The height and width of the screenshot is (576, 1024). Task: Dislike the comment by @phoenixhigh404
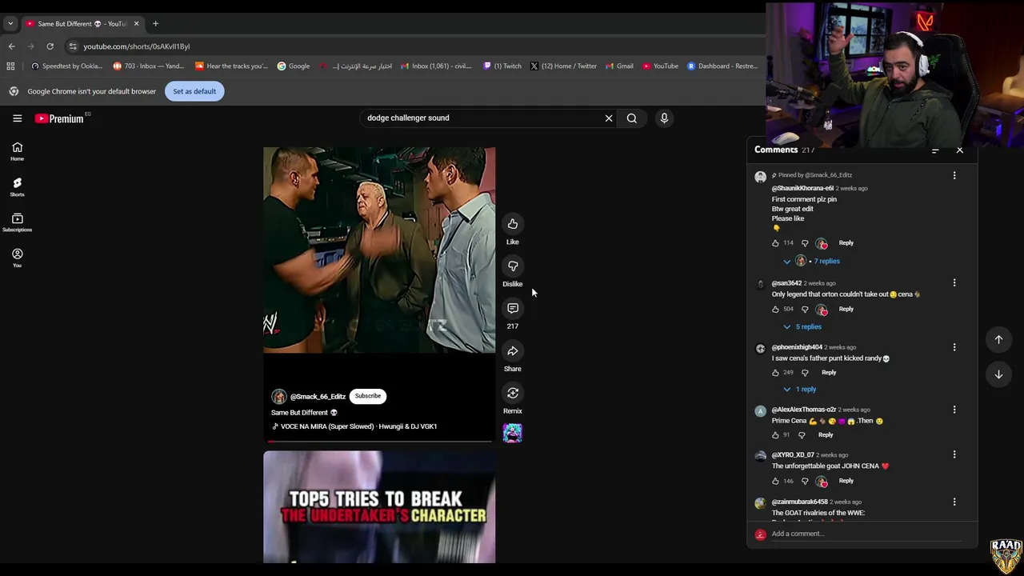pyautogui.click(x=805, y=373)
